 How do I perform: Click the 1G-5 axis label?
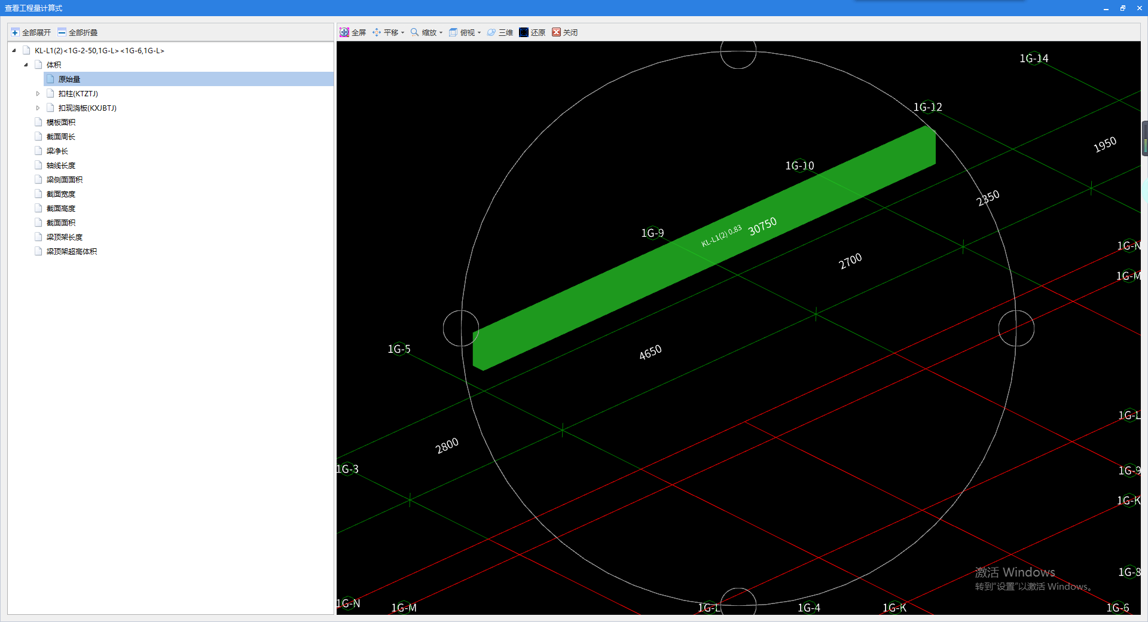click(x=399, y=349)
